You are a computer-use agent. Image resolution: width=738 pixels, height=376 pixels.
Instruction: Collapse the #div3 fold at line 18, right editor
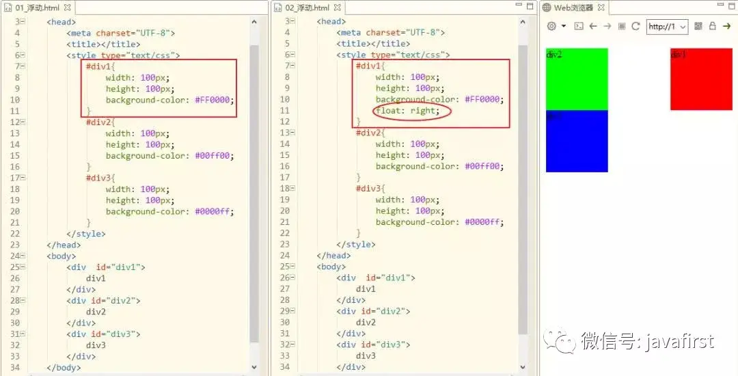coord(292,188)
